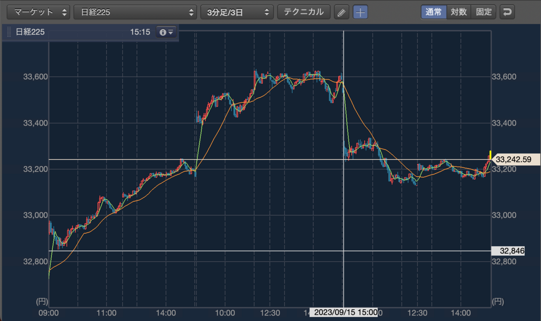This screenshot has height=321, width=541.
Task: Click the 2023/09/15 15:00 date marker
Action: pos(344,312)
